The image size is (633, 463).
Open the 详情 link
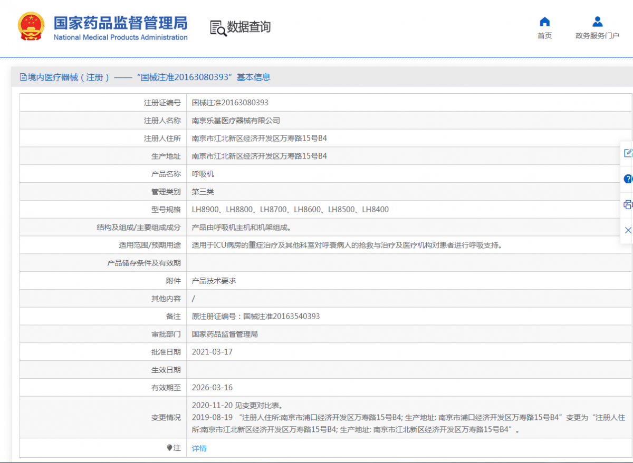pos(199,448)
